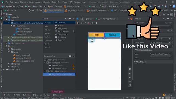Open Project panel settings gear
The image size is (176, 99).
pos(38,10)
